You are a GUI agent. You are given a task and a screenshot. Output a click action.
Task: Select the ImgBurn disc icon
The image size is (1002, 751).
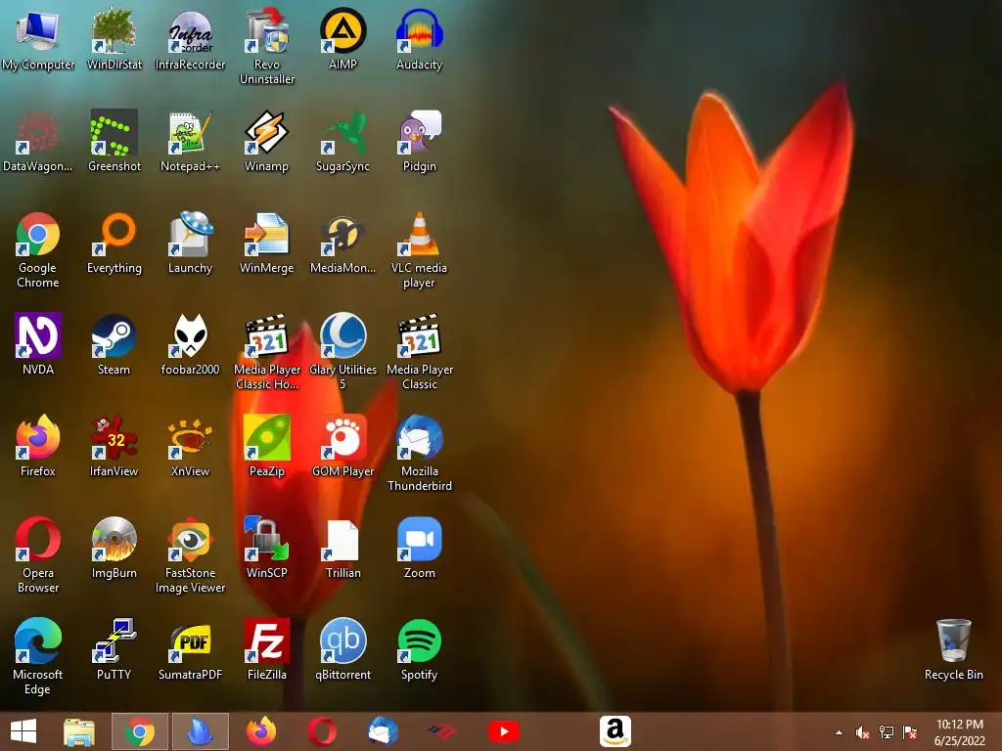[114, 548]
